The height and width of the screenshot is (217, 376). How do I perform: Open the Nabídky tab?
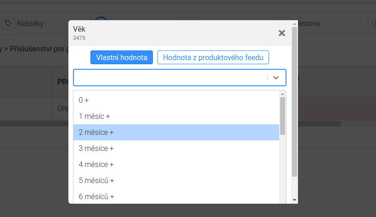[x=23, y=23]
